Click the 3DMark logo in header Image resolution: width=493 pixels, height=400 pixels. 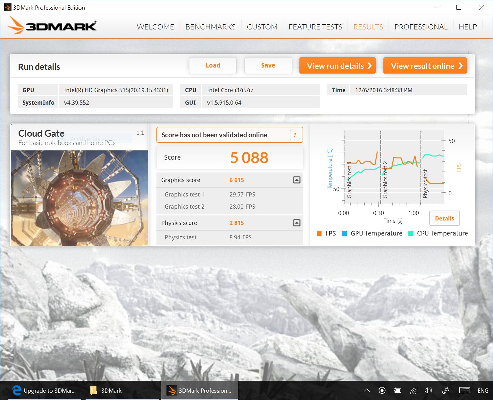pyautogui.click(x=52, y=26)
